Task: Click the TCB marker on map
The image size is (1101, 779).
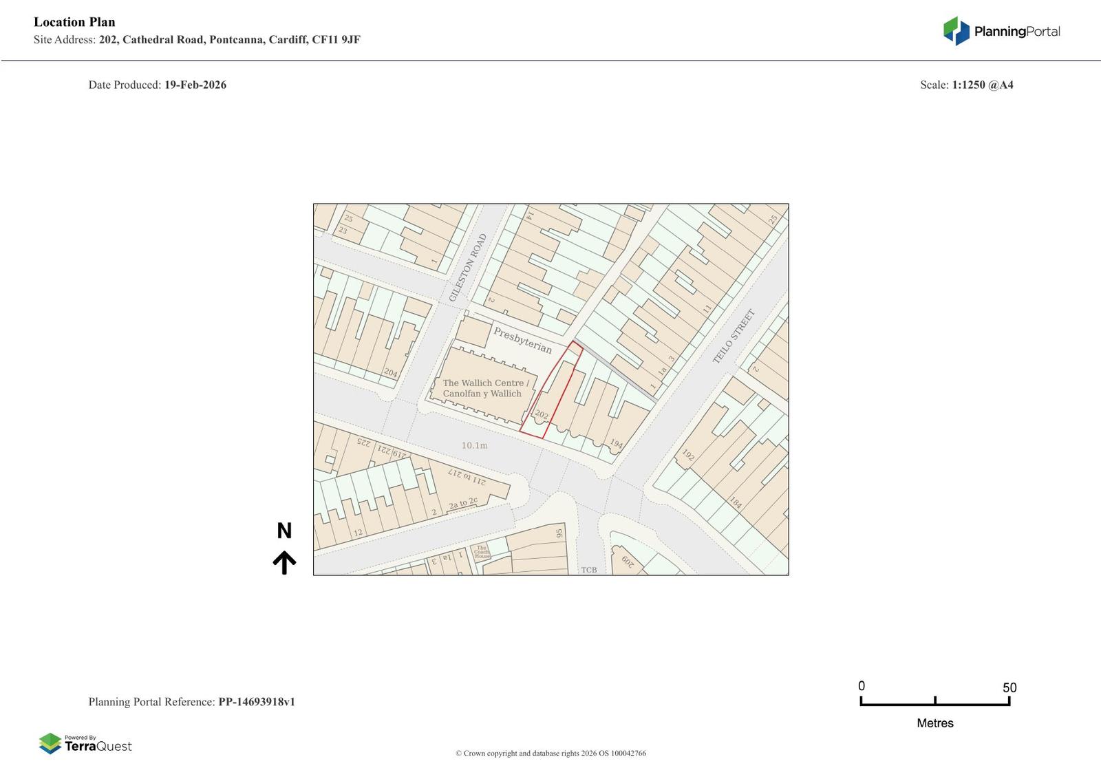Action: point(589,570)
